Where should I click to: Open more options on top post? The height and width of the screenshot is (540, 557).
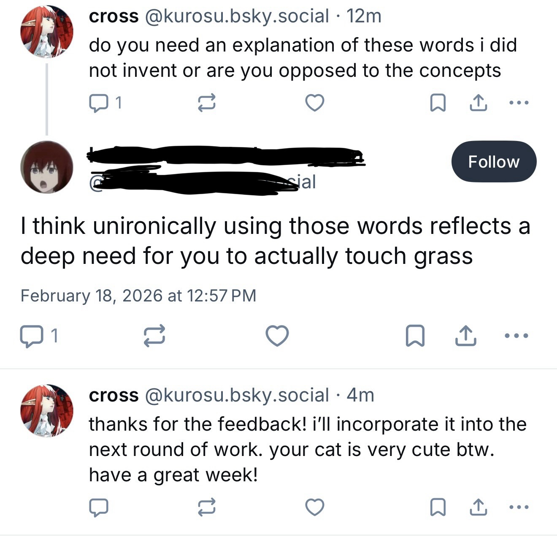click(519, 103)
